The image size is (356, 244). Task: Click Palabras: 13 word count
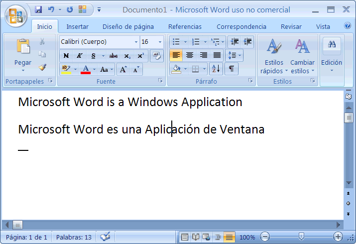pos(74,238)
